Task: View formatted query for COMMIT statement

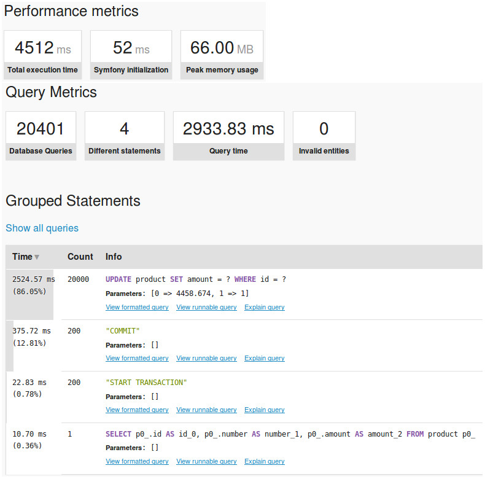Action: [x=137, y=358]
